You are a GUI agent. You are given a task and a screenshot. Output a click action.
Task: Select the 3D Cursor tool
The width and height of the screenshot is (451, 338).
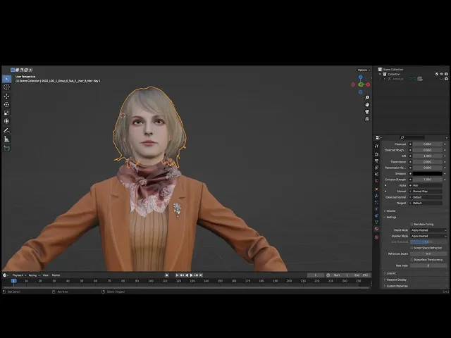(x=6, y=87)
